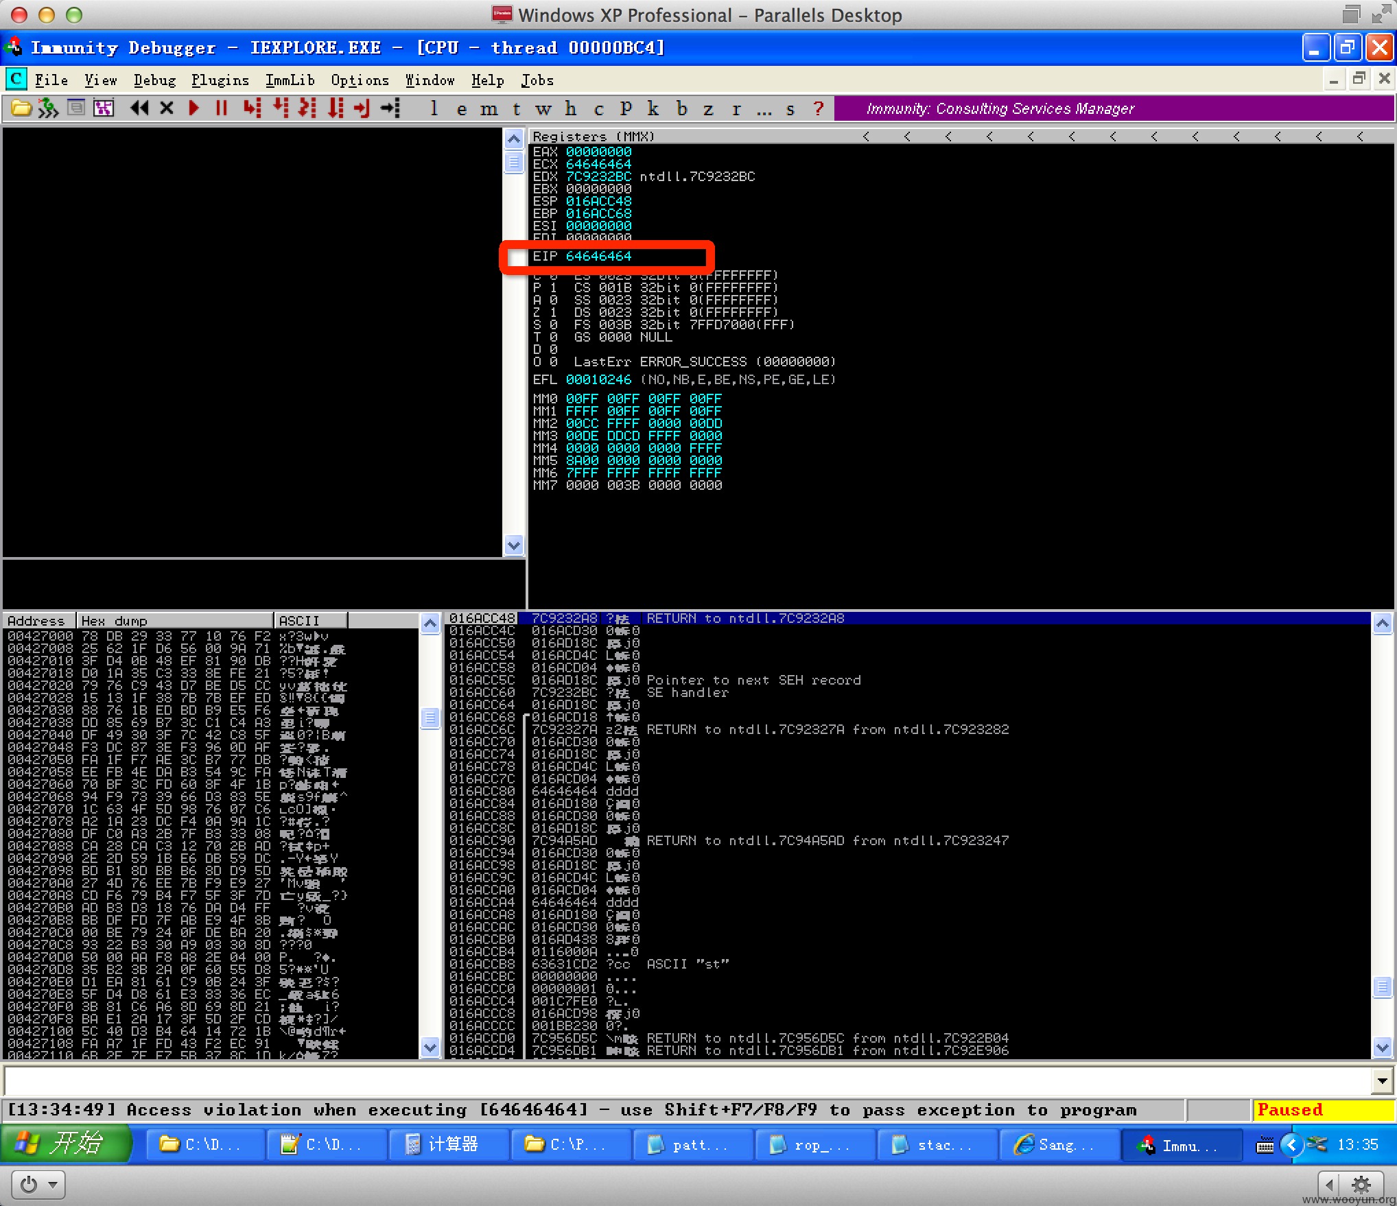Open help with red question mark

point(818,108)
